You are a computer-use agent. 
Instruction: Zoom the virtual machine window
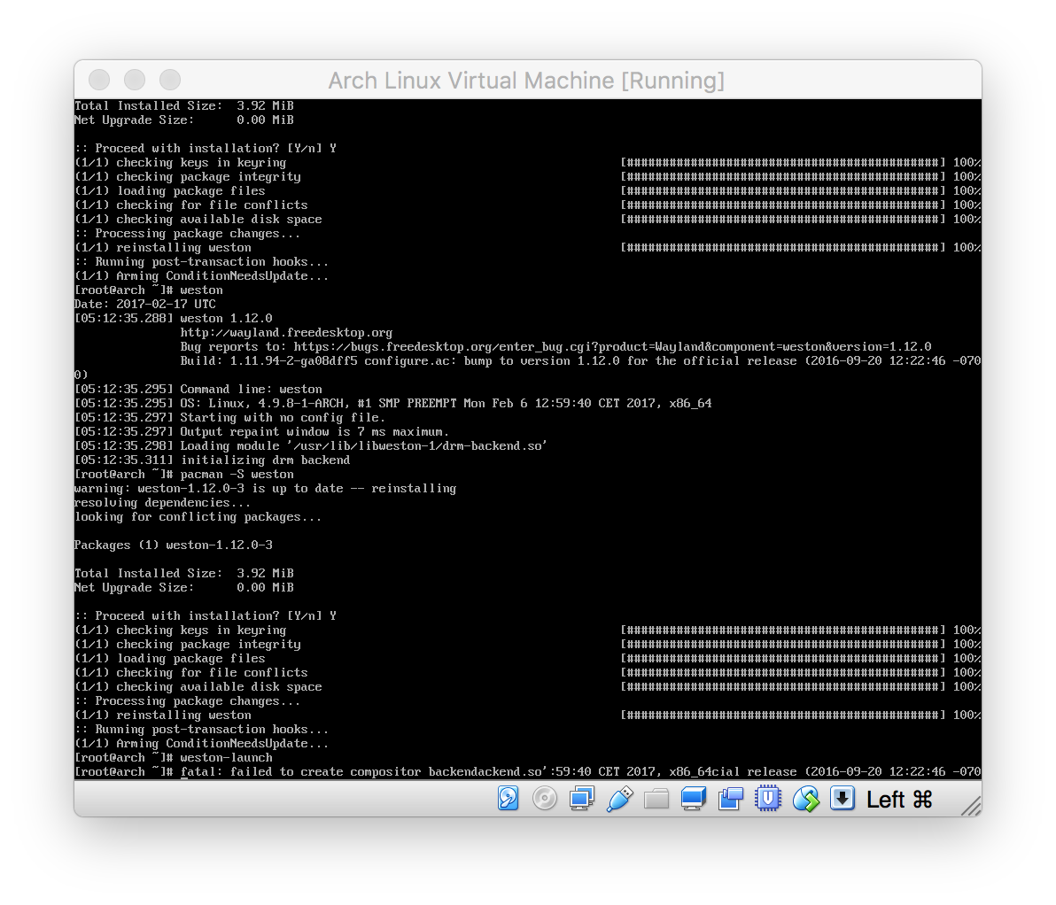point(170,80)
